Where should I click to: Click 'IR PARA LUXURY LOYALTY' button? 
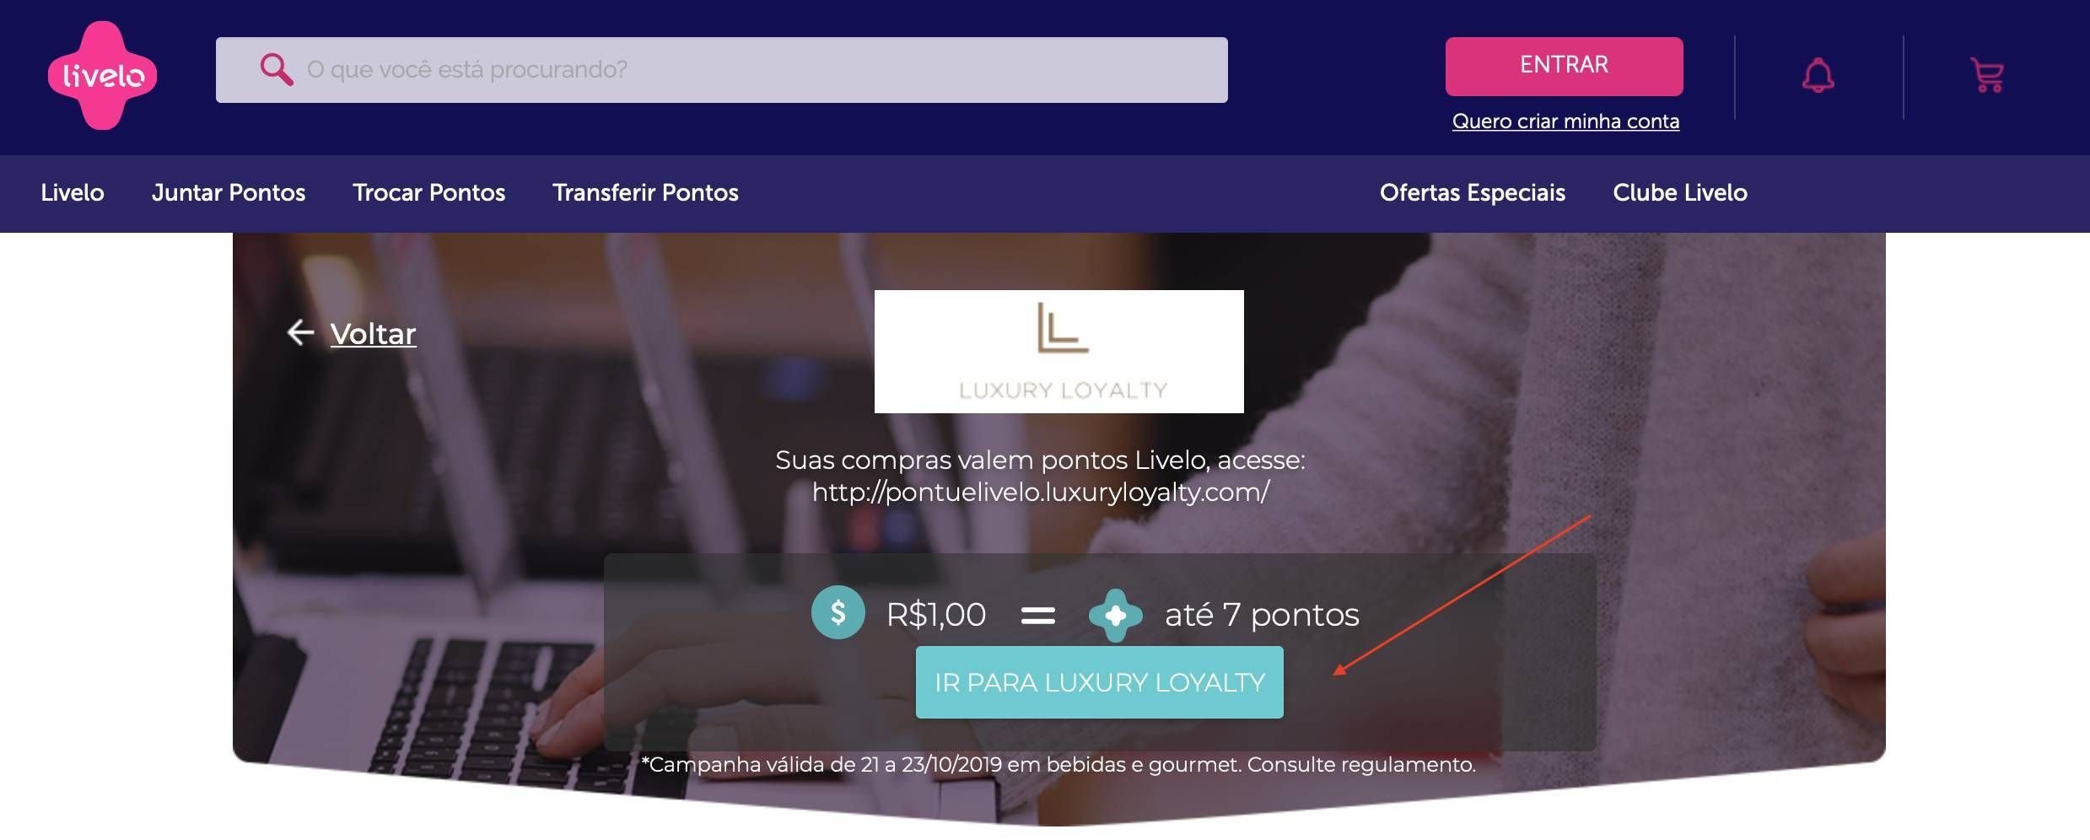[x=1100, y=682]
